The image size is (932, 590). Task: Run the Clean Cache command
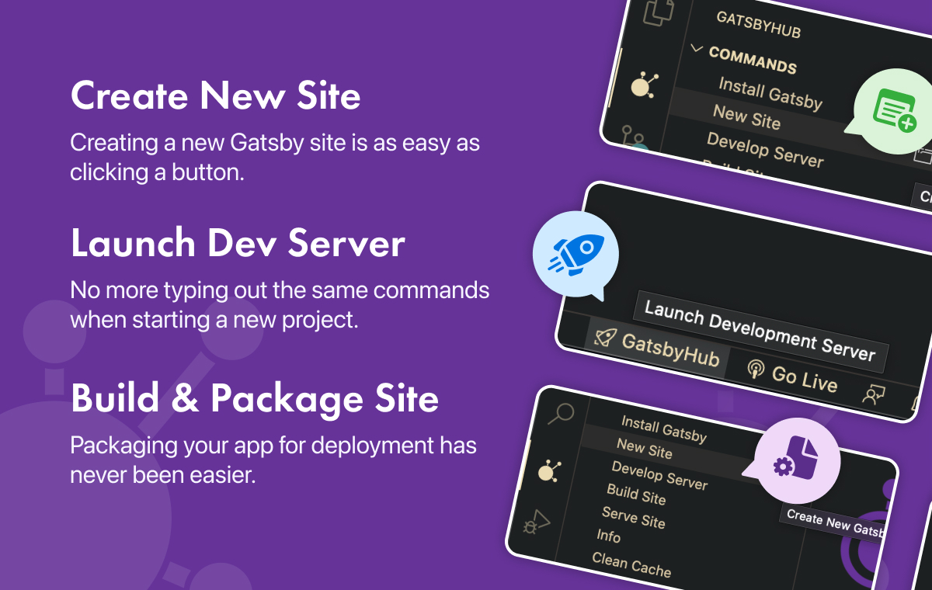(631, 564)
